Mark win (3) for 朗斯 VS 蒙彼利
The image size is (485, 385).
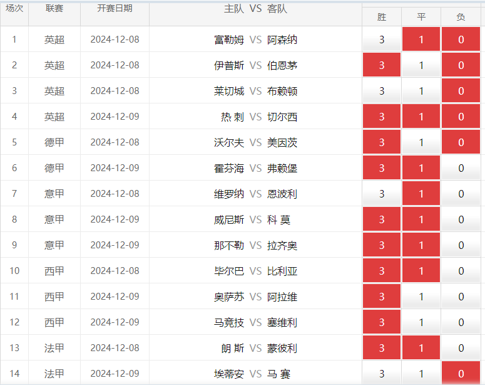coord(382,348)
